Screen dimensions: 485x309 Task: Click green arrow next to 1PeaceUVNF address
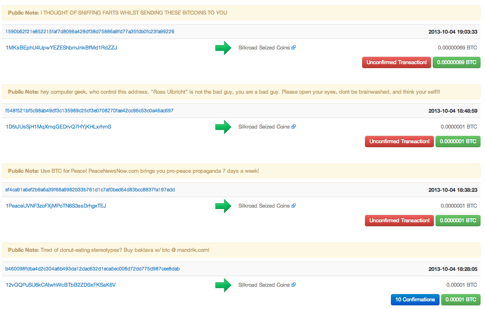[x=223, y=206]
